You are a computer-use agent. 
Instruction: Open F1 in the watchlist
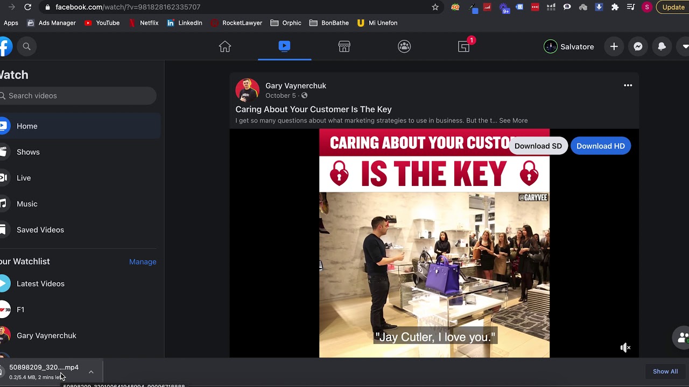tap(80, 310)
